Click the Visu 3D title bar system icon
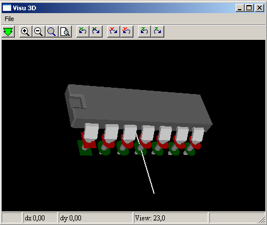 tap(7, 8)
